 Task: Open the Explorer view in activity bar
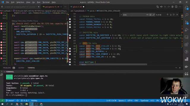pyautogui.click(x=187, y=8)
